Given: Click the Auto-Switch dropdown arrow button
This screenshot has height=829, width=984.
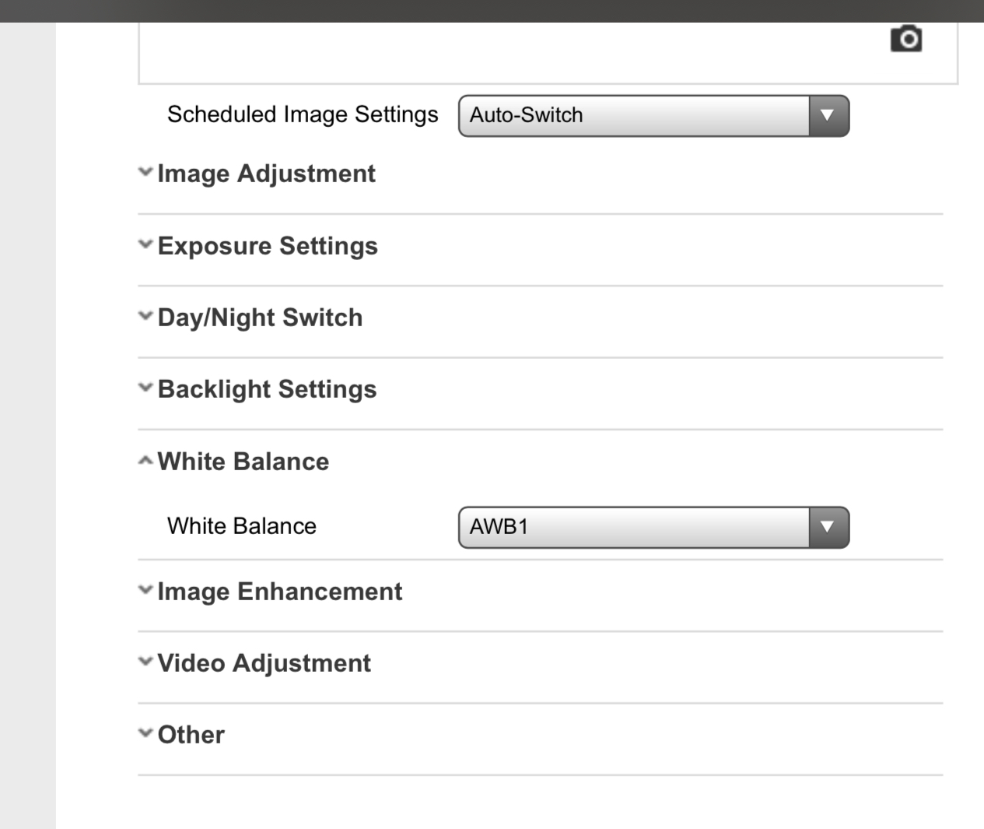Looking at the screenshot, I should coord(828,116).
